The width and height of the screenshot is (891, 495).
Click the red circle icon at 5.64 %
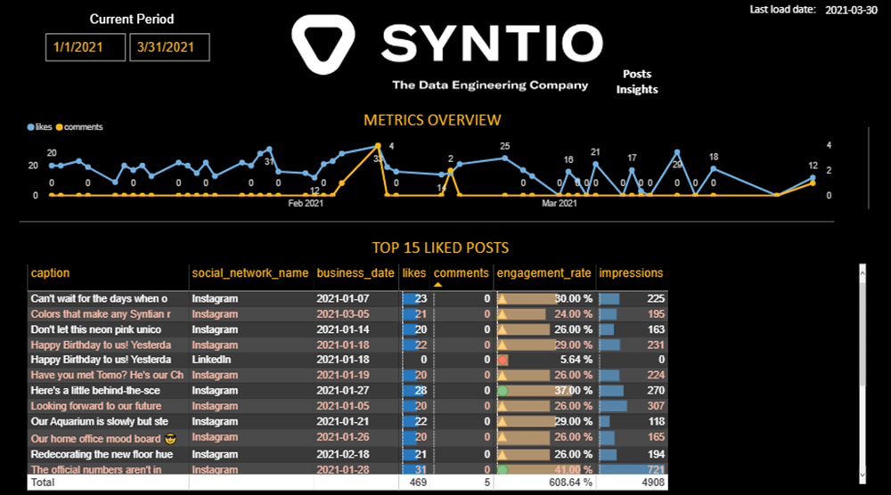[x=503, y=360]
